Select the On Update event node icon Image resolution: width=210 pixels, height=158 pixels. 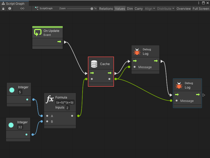(x=38, y=33)
